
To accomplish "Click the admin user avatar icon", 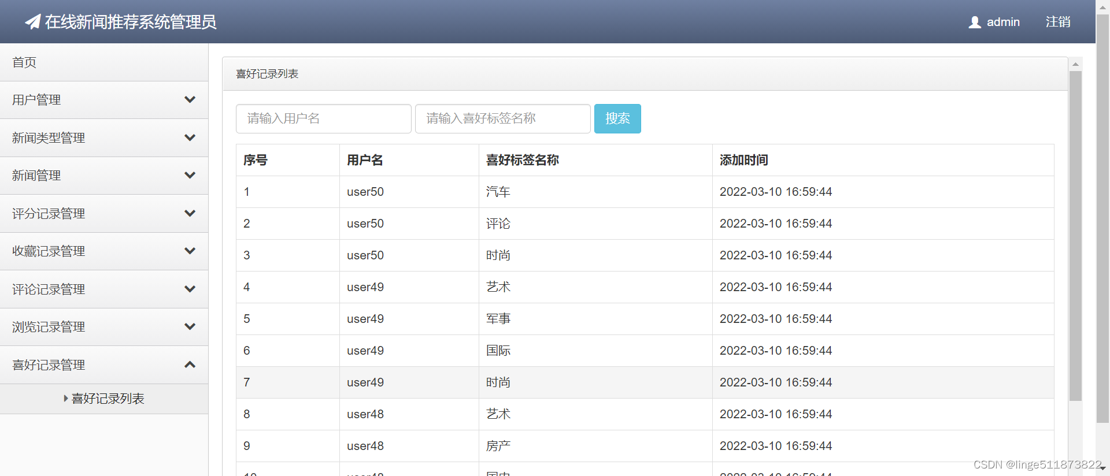I will tap(975, 22).
